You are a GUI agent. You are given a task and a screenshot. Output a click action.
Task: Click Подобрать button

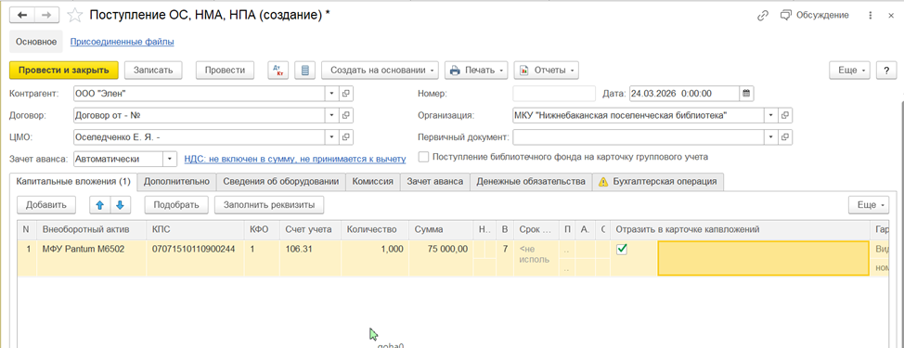click(177, 204)
